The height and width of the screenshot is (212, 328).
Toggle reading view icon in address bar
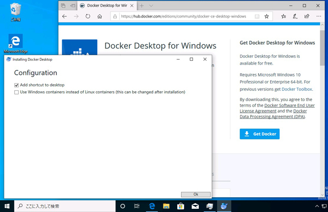tap(257, 16)
